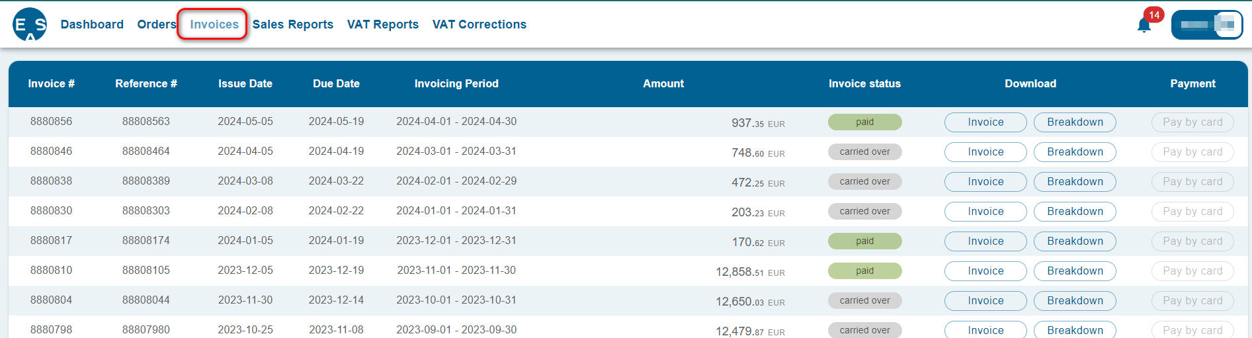Sort by Issue Date column header
1252x338 pixels.
245,84
